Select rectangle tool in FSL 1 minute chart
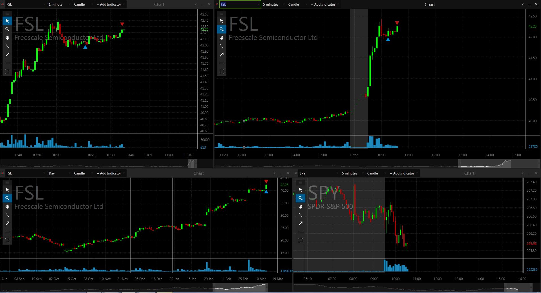This screenshot has width=541, height=293. pos(7,71)
